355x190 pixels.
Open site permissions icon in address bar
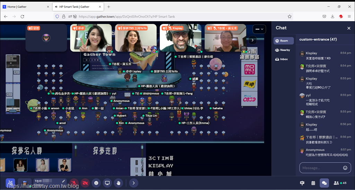click(70, 17)
